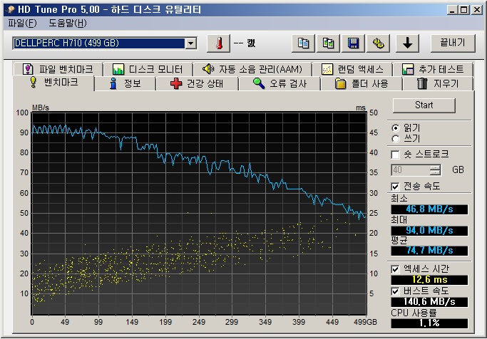Expand the DELLPERC H710 drive dropdown
The height and width of the screenshot is (339, 487).
[x=191, y=43]
